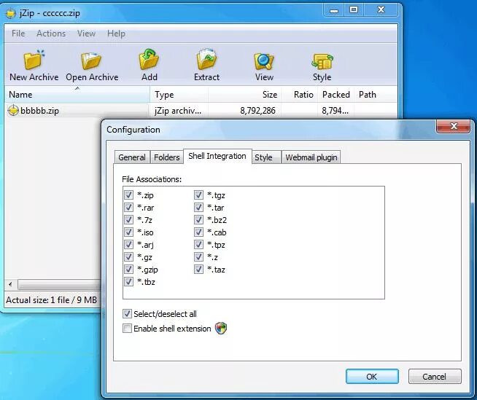Click the Add files toolbar icon

149,59
